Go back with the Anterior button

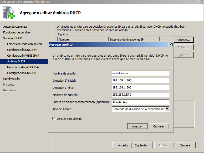point(122,145)
